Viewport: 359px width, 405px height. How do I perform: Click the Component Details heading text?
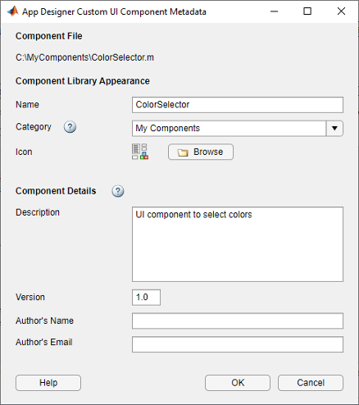(x=56, y=191)
